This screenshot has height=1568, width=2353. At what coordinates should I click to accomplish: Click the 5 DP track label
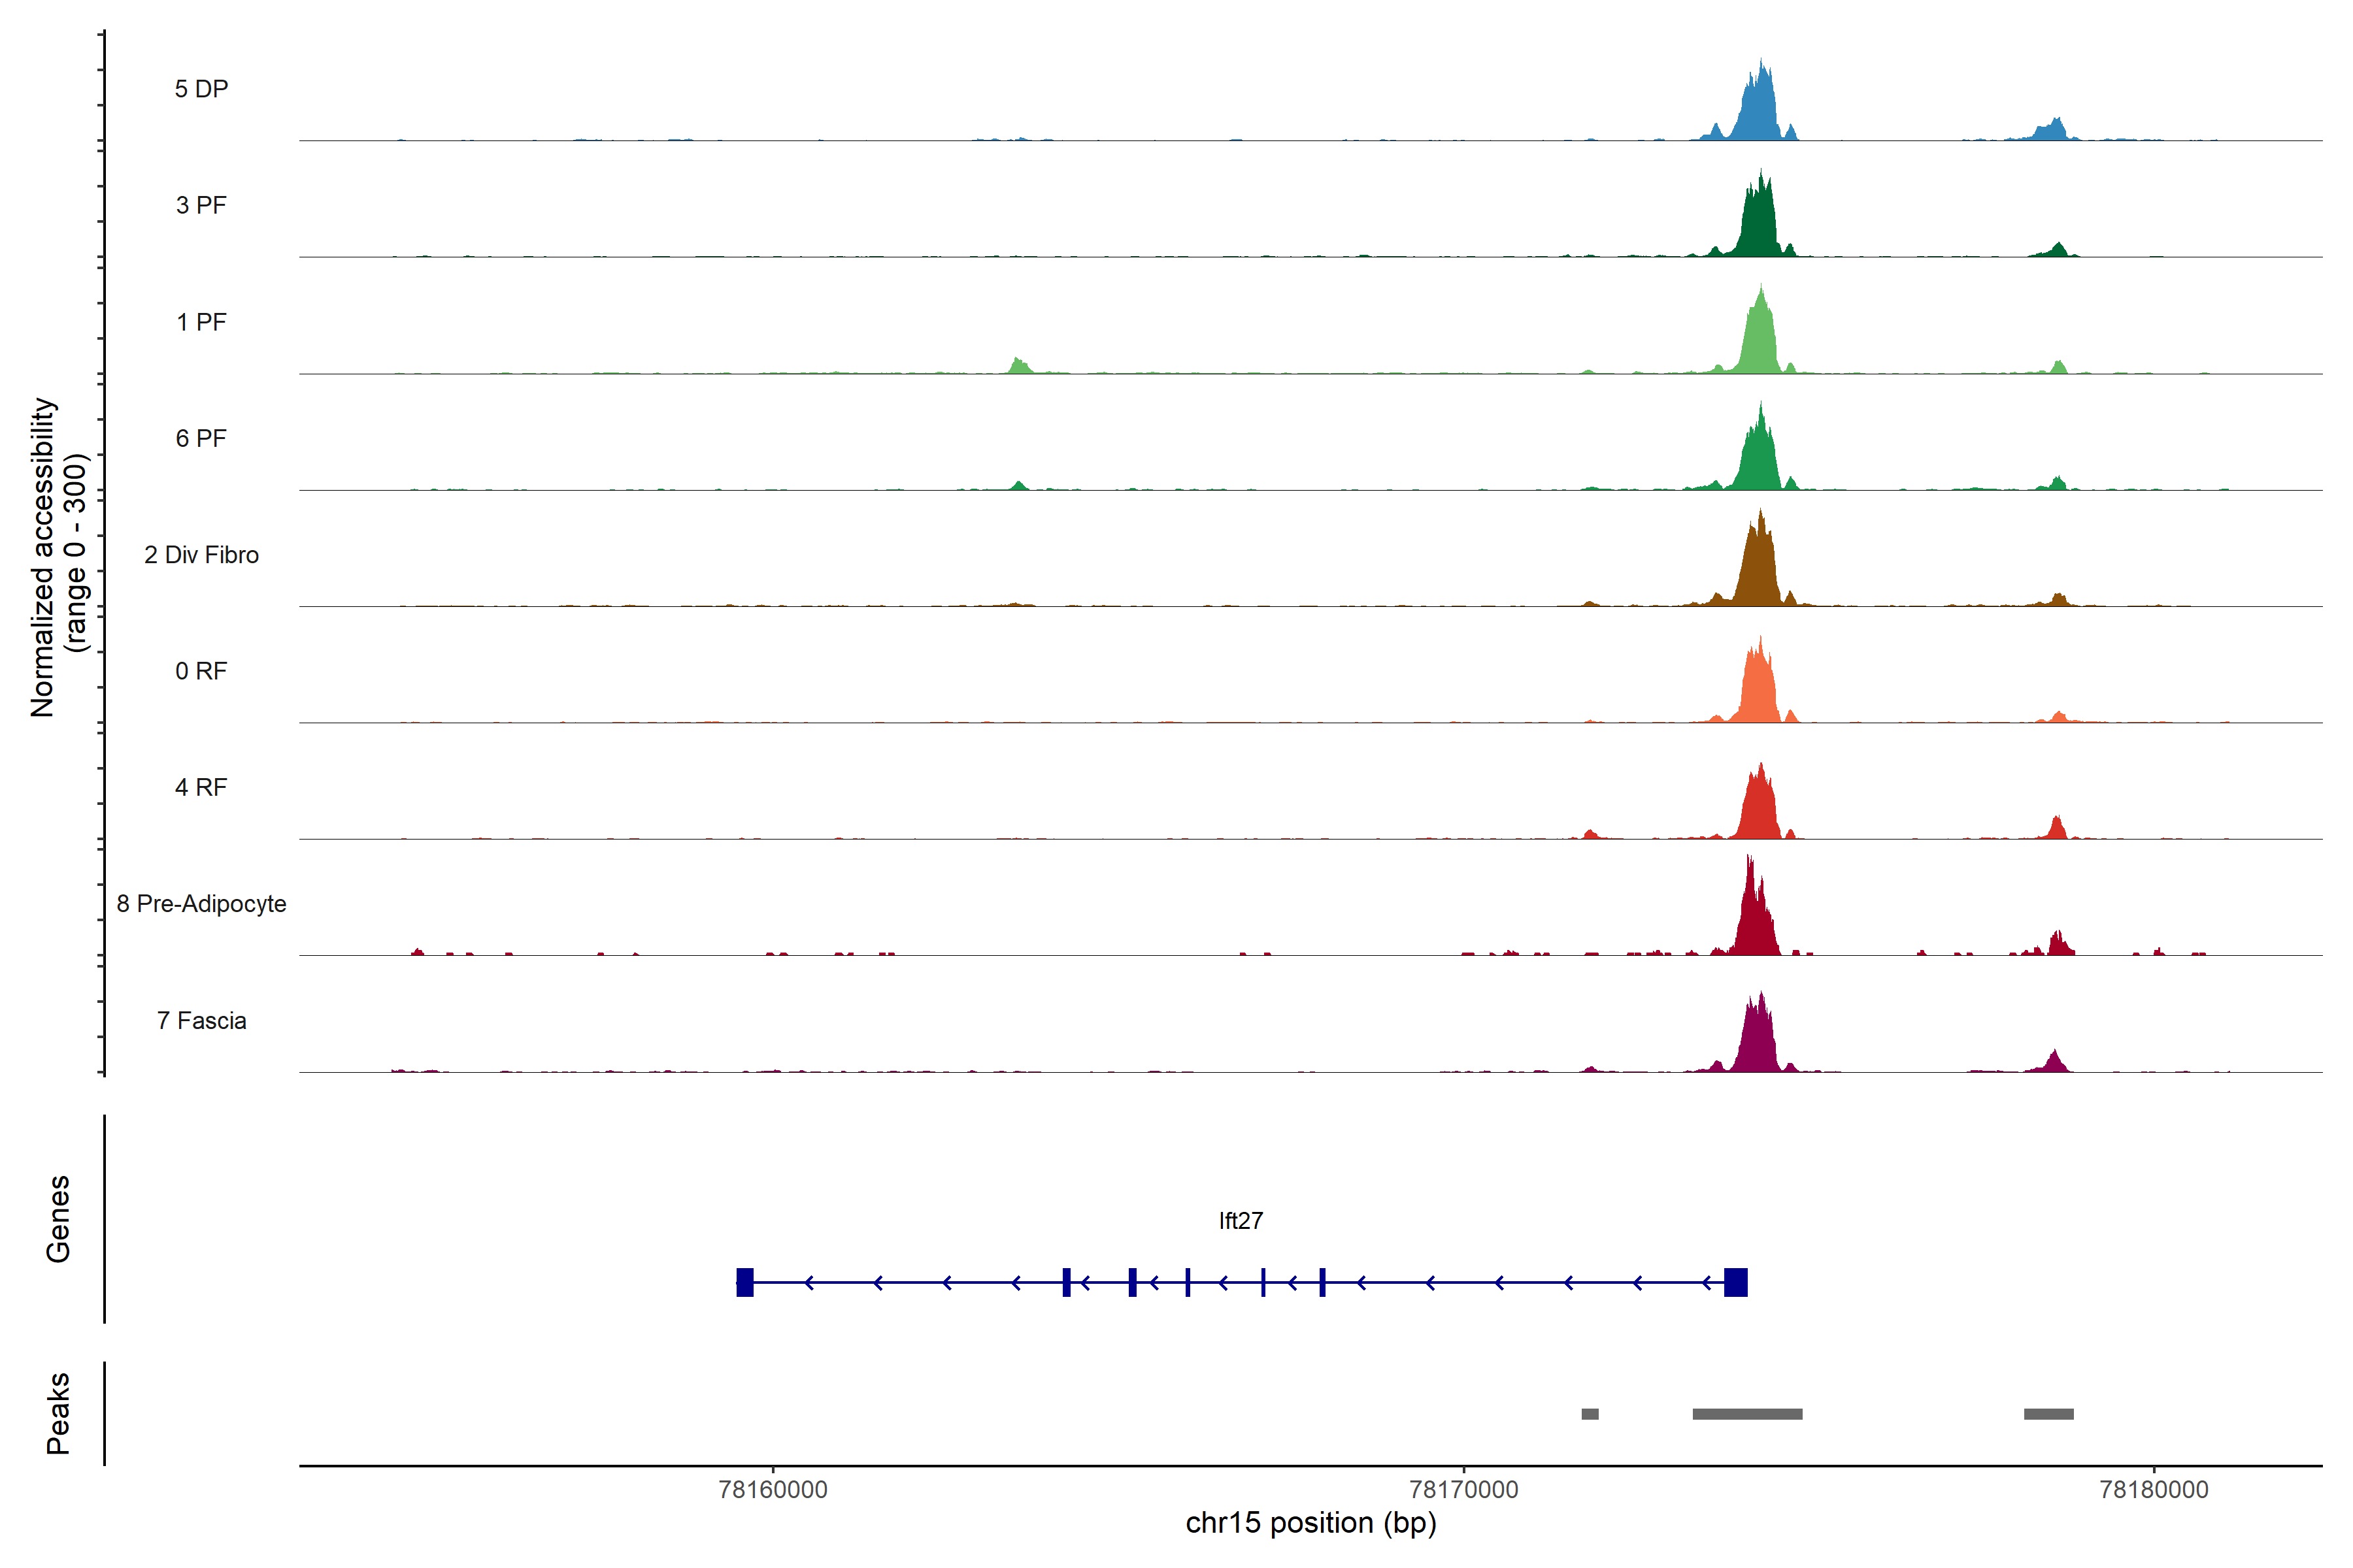click(201, 89)
